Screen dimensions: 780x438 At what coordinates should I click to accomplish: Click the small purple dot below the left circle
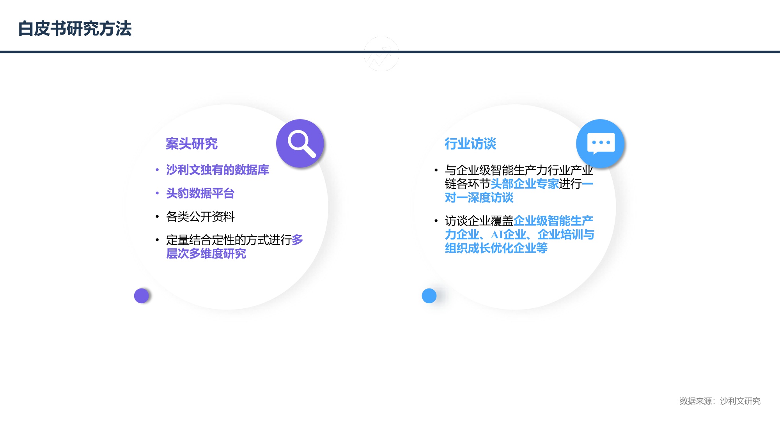coord(141,296)
